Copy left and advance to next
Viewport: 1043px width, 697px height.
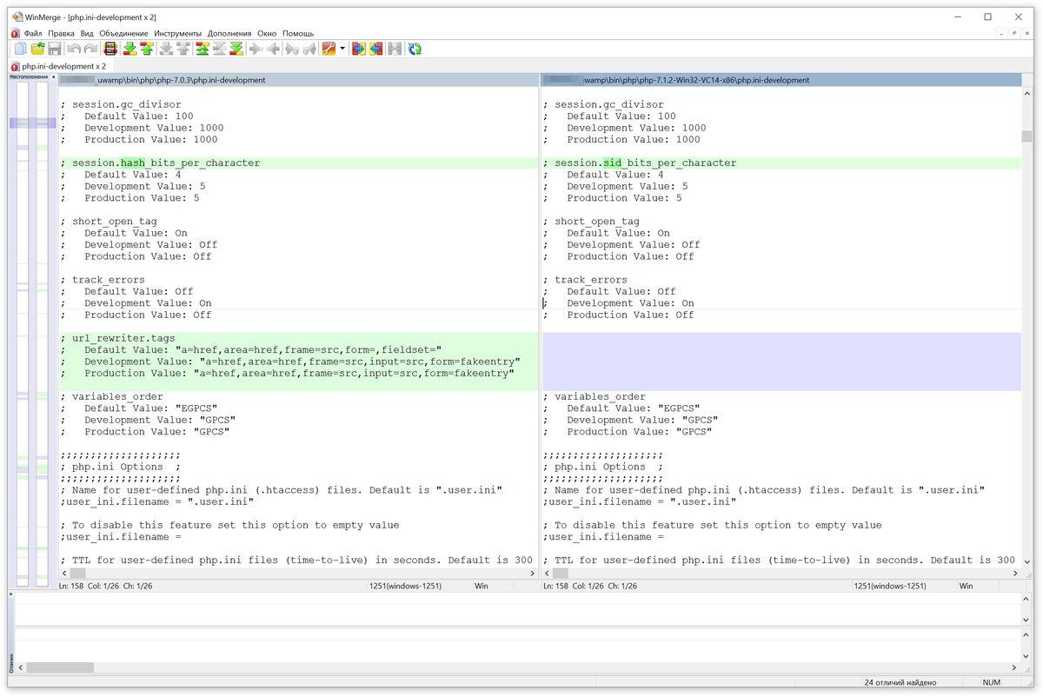tap(309, 49)
